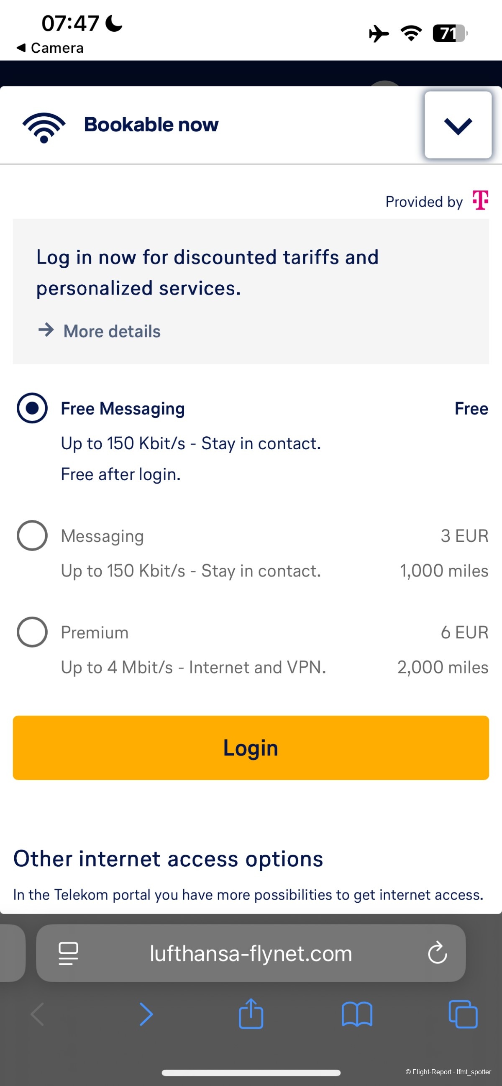Tap the Other internet access options heading
The width and height of the screenshot is (502, 1086).
point(168,859)
